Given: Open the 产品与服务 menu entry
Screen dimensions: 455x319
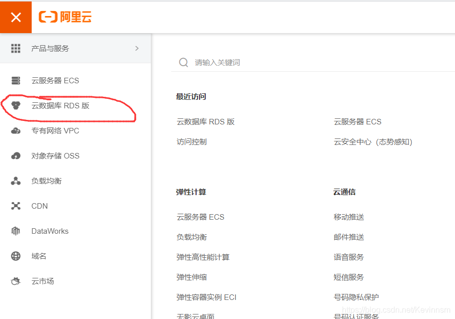Looking at the screenshot, I should [75, 48].
